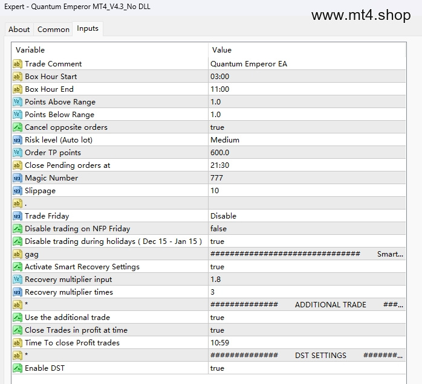Select the Slippage value 10

tap(307, 191)
